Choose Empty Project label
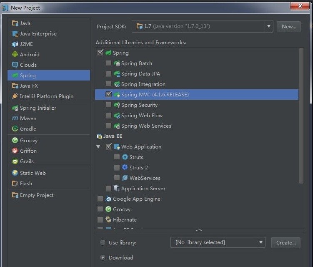This screenshot has height=267, width=313. [37, 195]
